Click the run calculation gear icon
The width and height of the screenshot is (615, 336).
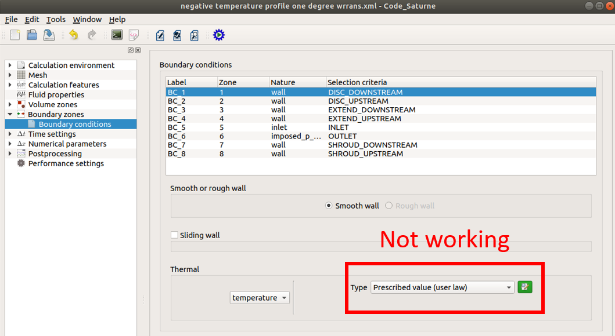tap(218, 35)
